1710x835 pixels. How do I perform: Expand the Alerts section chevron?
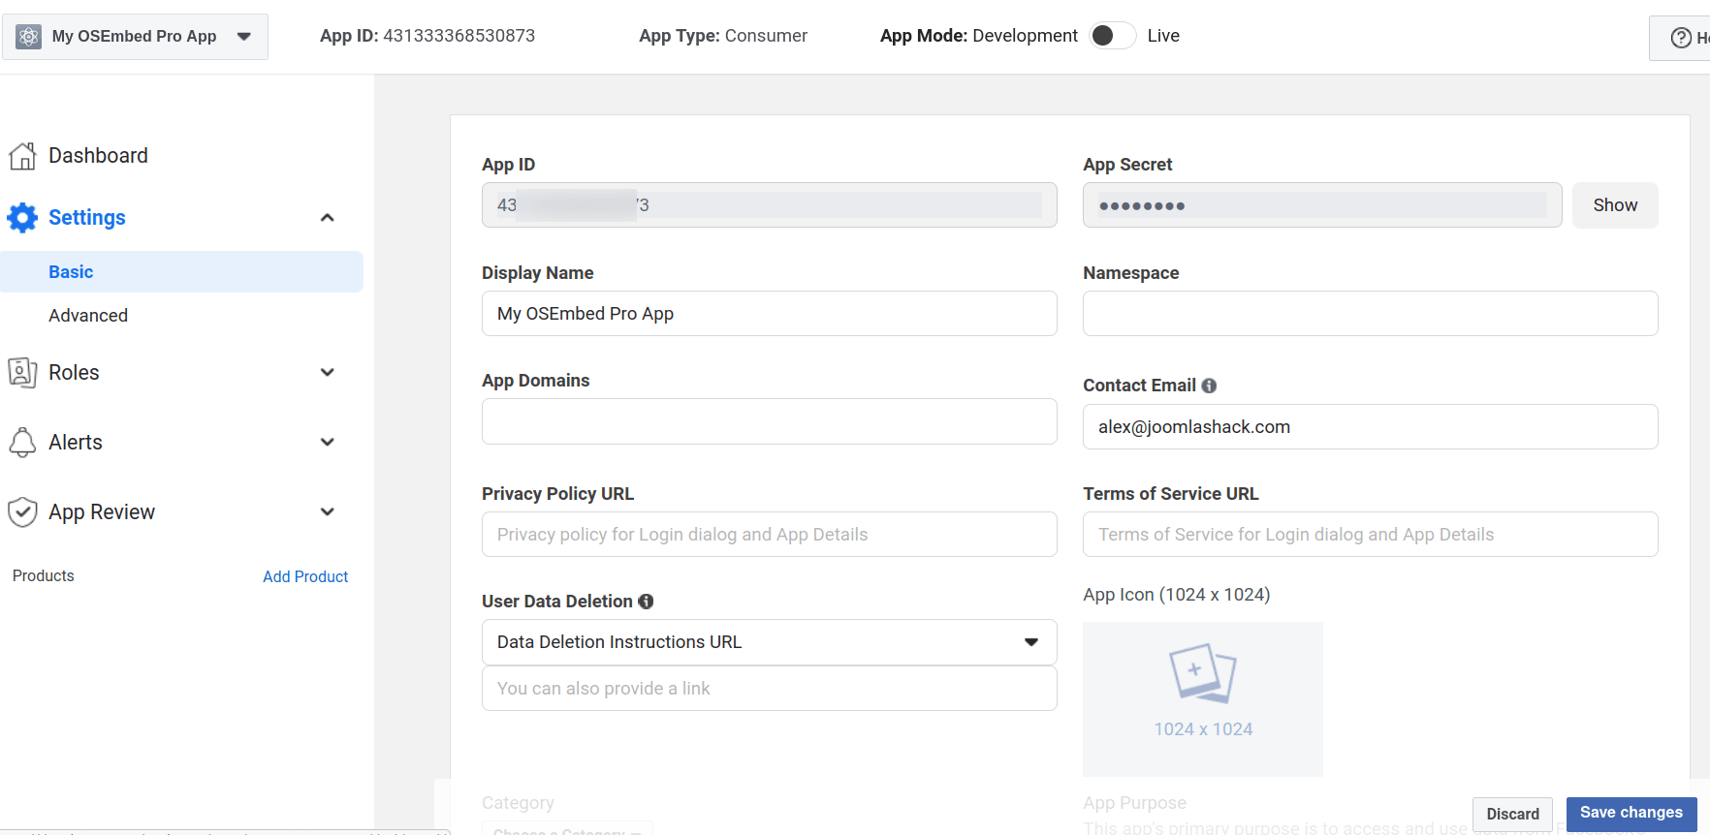[328, 443]
